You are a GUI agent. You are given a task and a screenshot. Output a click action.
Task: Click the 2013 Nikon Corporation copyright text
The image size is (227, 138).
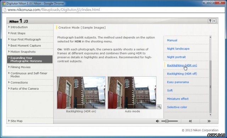point(200,130)
